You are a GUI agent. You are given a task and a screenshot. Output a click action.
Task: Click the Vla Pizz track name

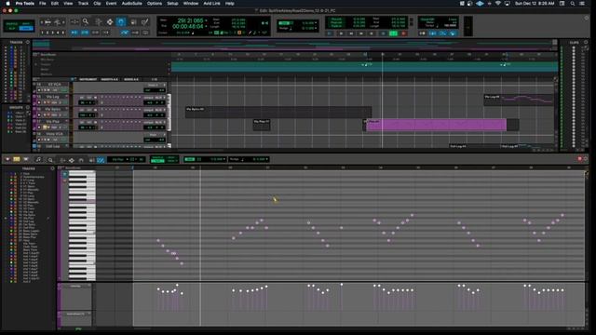pyautogui.click(x=53, y=122)
